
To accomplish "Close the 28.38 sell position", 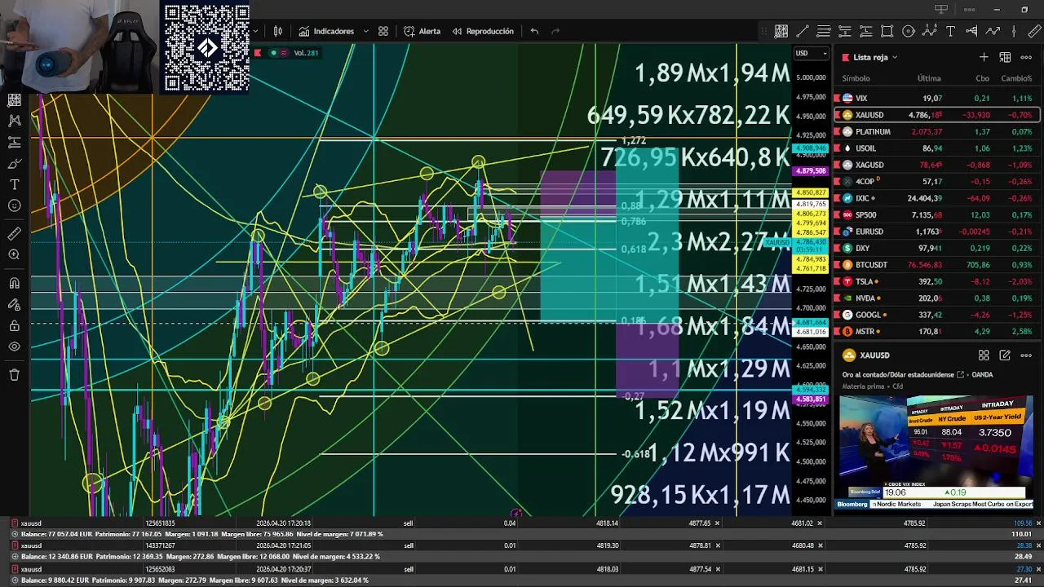I will [x=1038, y=545].
